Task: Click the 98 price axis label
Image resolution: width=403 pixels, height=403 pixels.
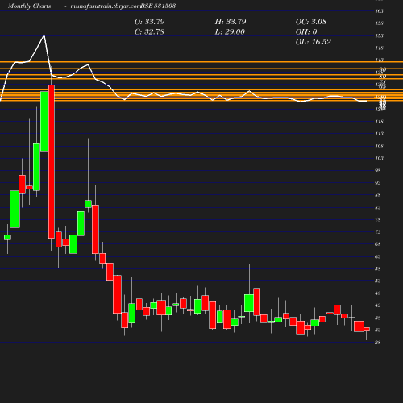Action: coord(378,170)
